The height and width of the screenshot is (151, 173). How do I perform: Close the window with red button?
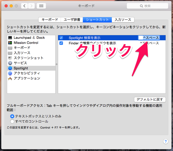coord(6,6)
